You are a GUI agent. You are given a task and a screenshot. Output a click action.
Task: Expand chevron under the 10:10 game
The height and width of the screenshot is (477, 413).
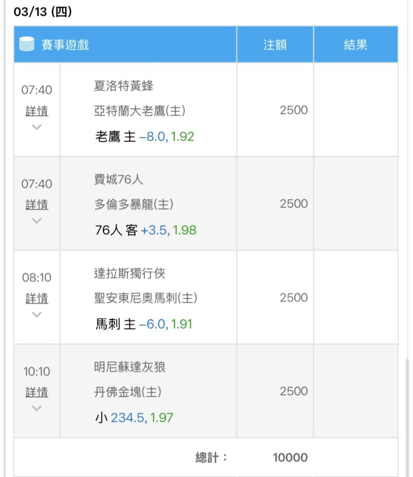coord(37,408)
